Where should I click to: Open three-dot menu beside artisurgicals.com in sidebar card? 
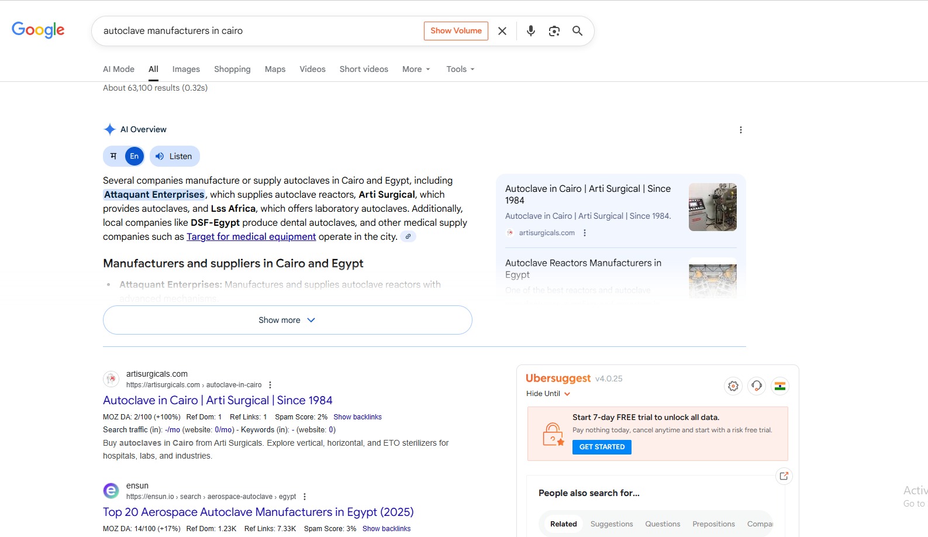585,233
